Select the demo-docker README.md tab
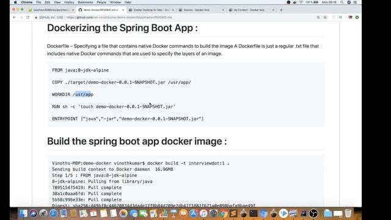The image size is (391, 220). coord(101,10)
